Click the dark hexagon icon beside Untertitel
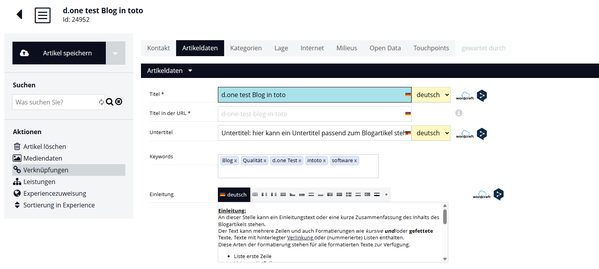 pos(482,134)
